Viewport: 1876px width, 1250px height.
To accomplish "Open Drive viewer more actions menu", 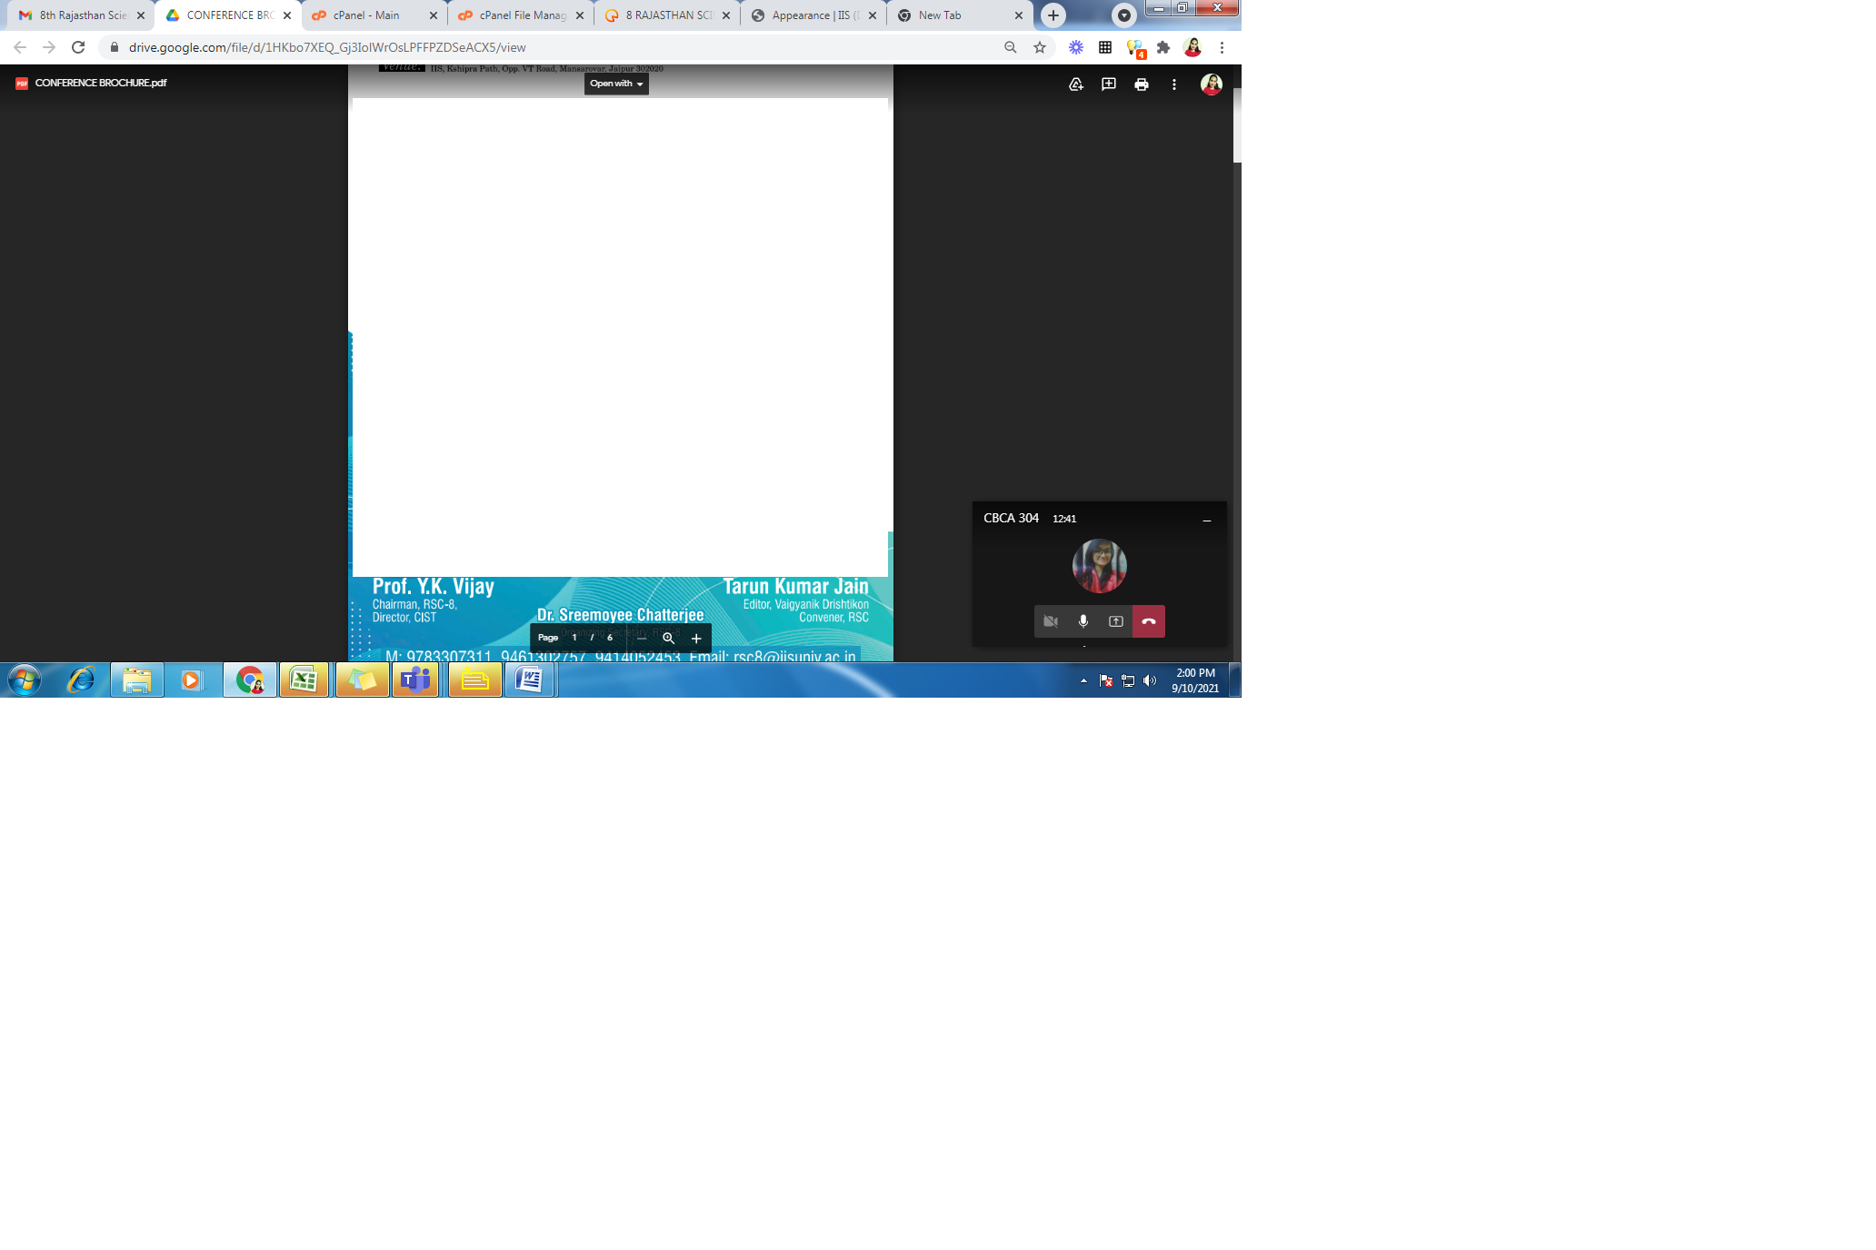I will pos(1173,84).
